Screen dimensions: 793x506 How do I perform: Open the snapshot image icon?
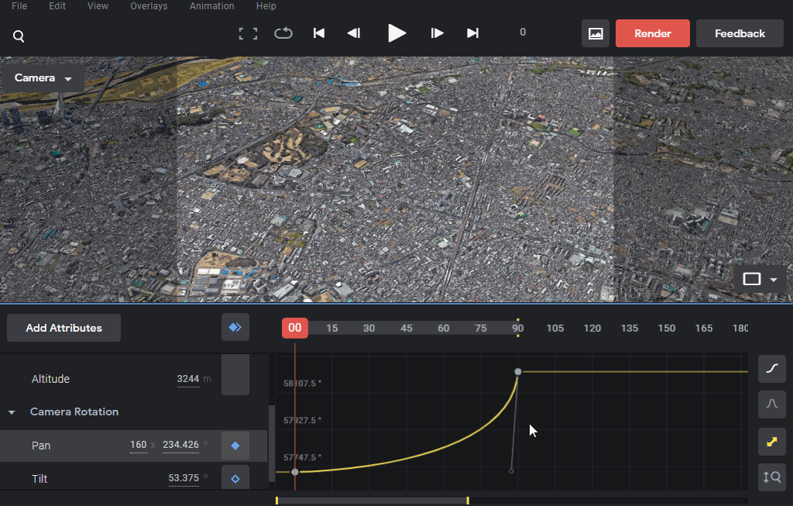click(x=596, y=33)
